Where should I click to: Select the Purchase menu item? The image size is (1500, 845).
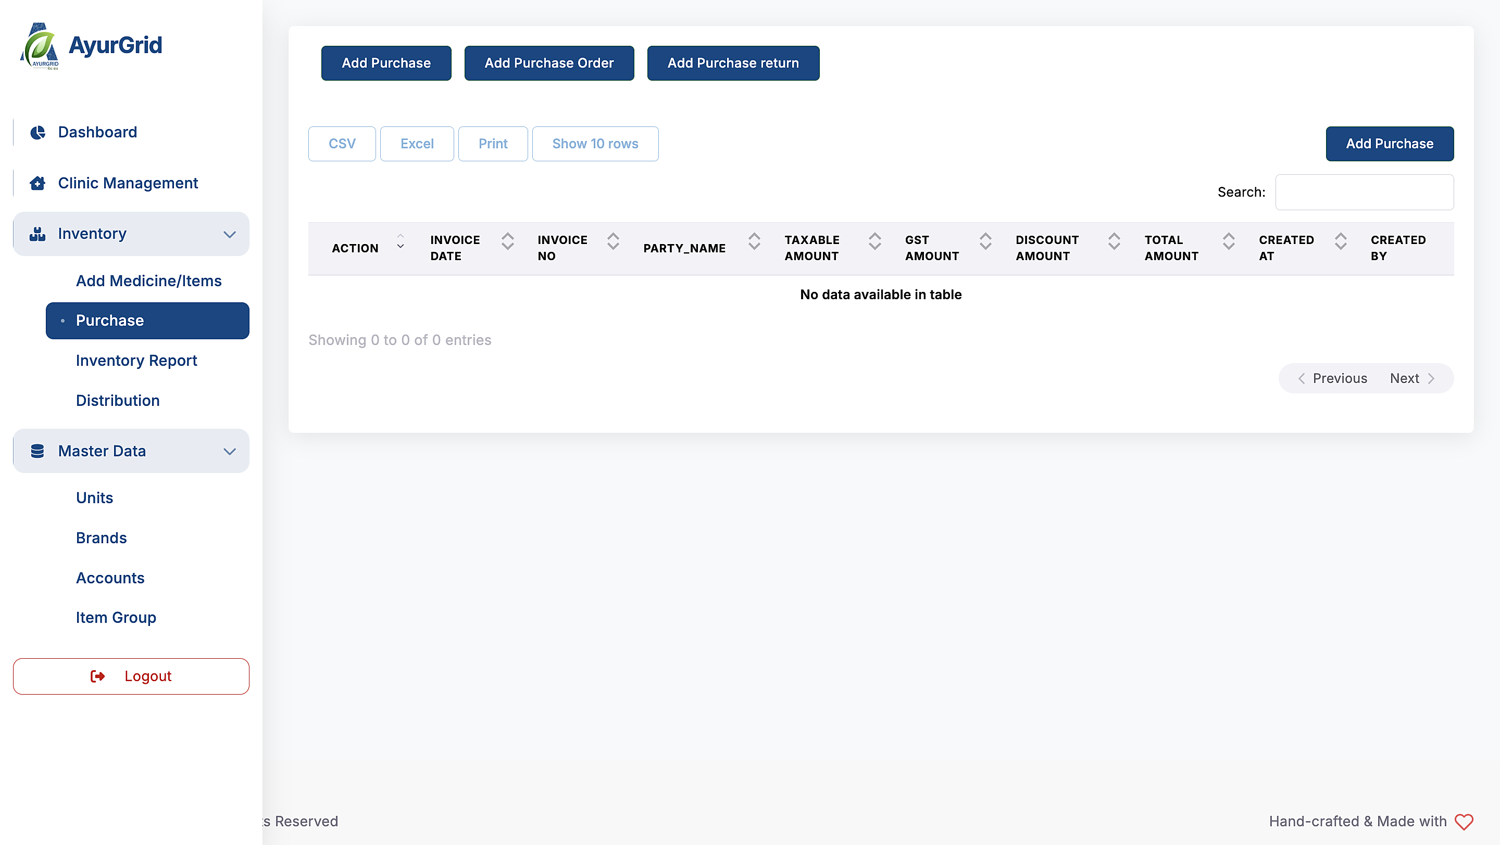[x=147, y=321]
